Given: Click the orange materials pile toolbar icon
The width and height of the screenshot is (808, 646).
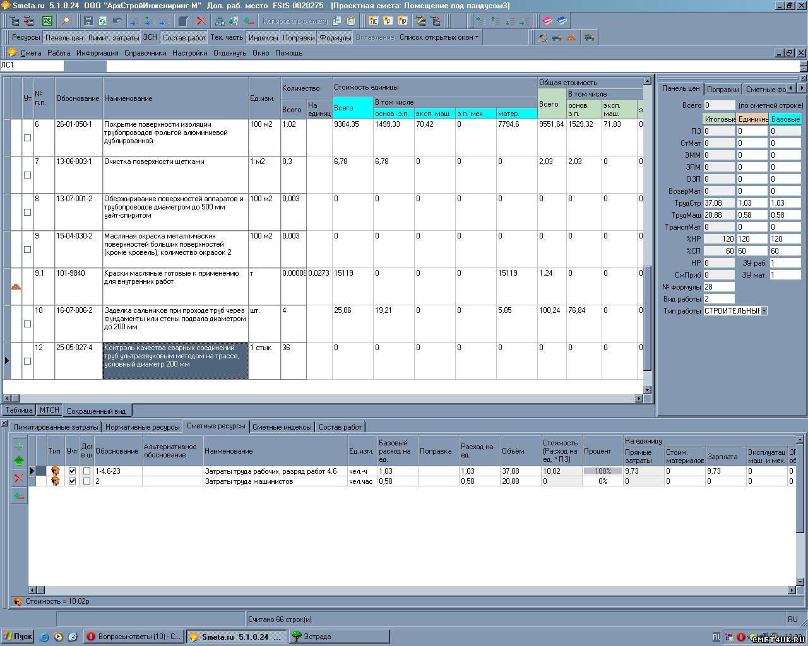Looking at the screenshot, I should tap(571, 38).
